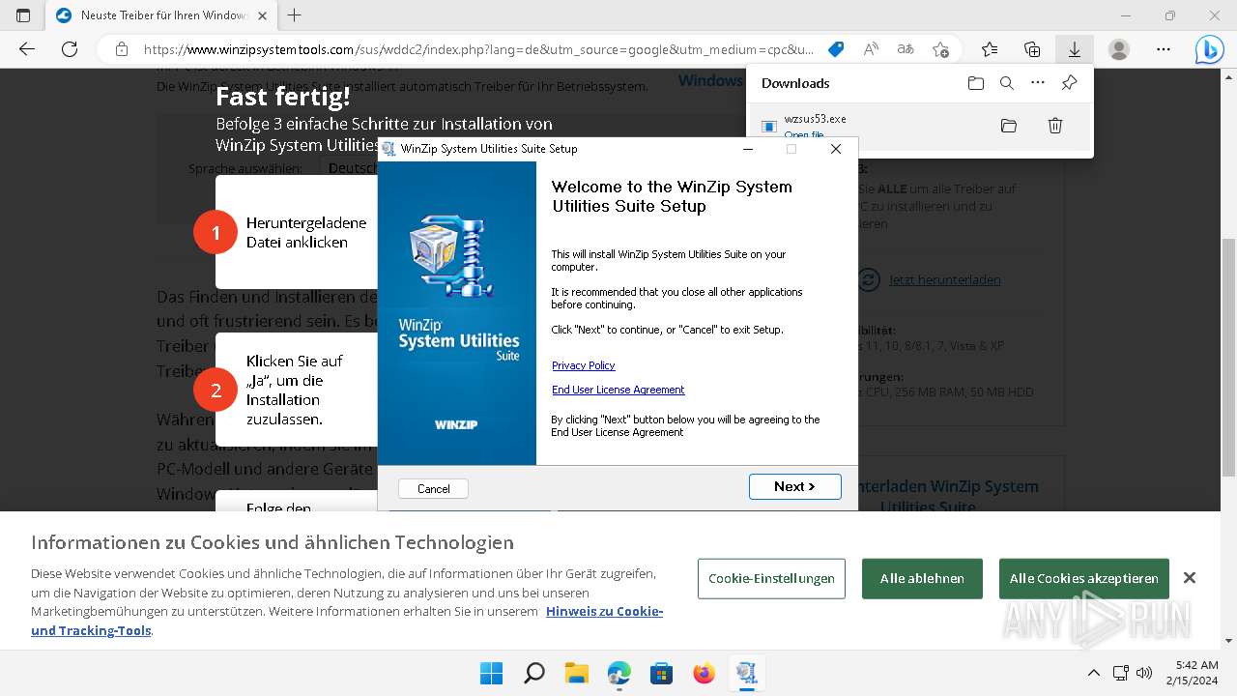Open the End User License Agreement link

tap(618, 390)
